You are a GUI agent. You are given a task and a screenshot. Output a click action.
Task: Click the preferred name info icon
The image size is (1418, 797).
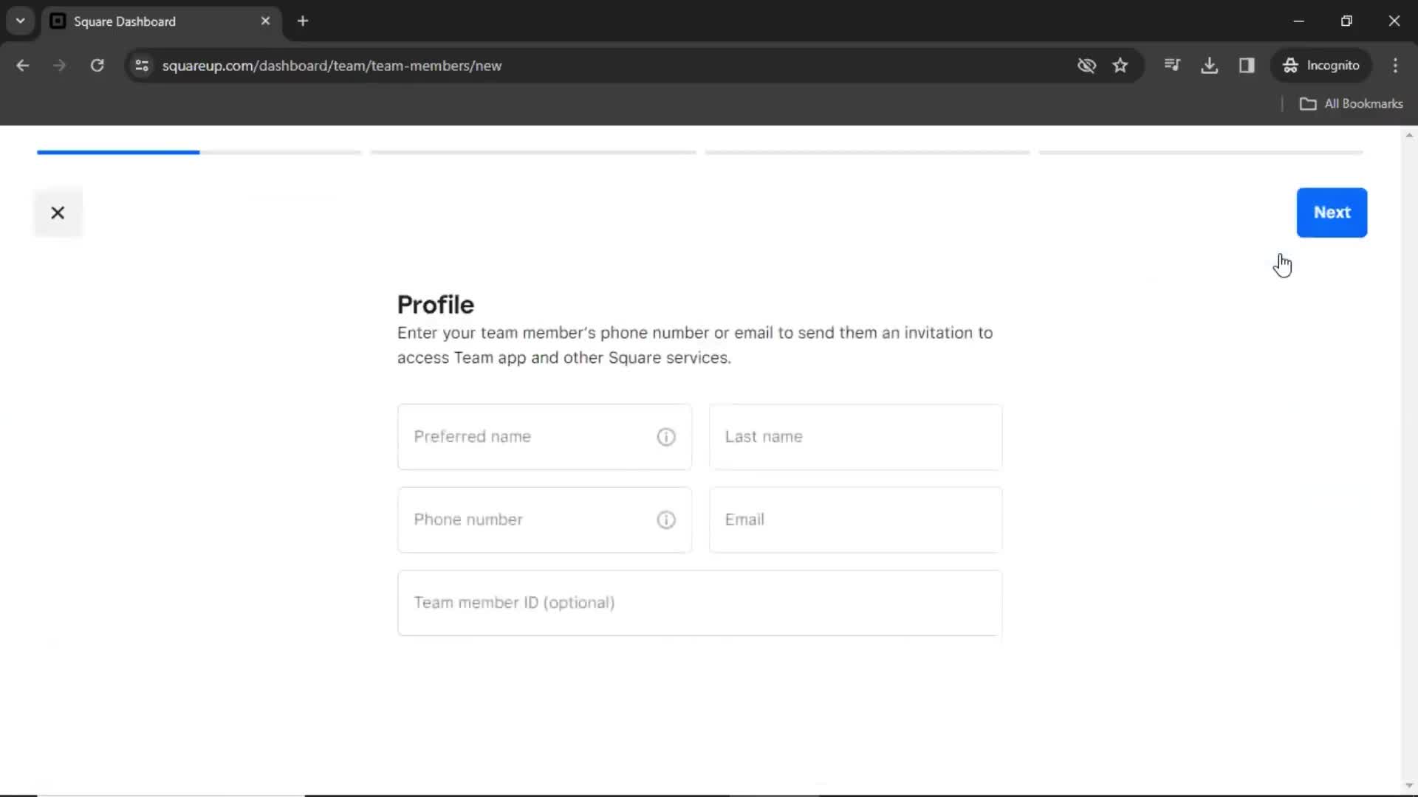[666, 436]
